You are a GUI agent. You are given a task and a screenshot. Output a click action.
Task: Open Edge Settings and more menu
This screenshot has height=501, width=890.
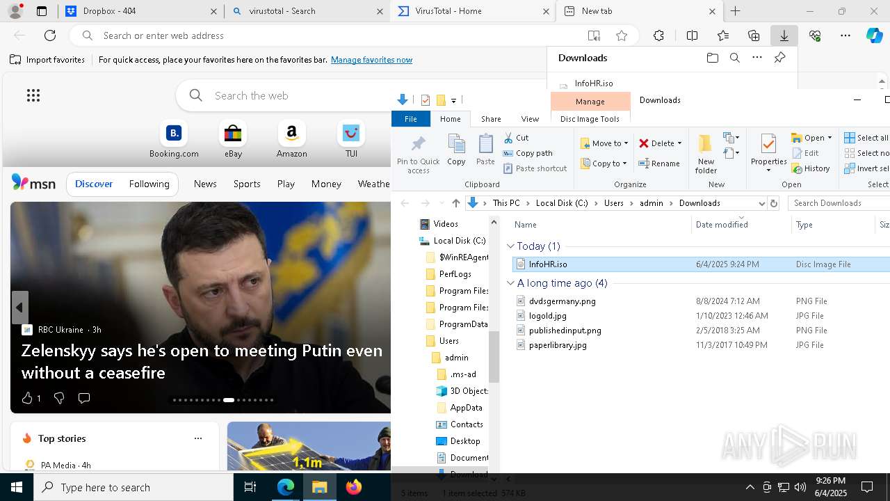[x=845, y=35]
